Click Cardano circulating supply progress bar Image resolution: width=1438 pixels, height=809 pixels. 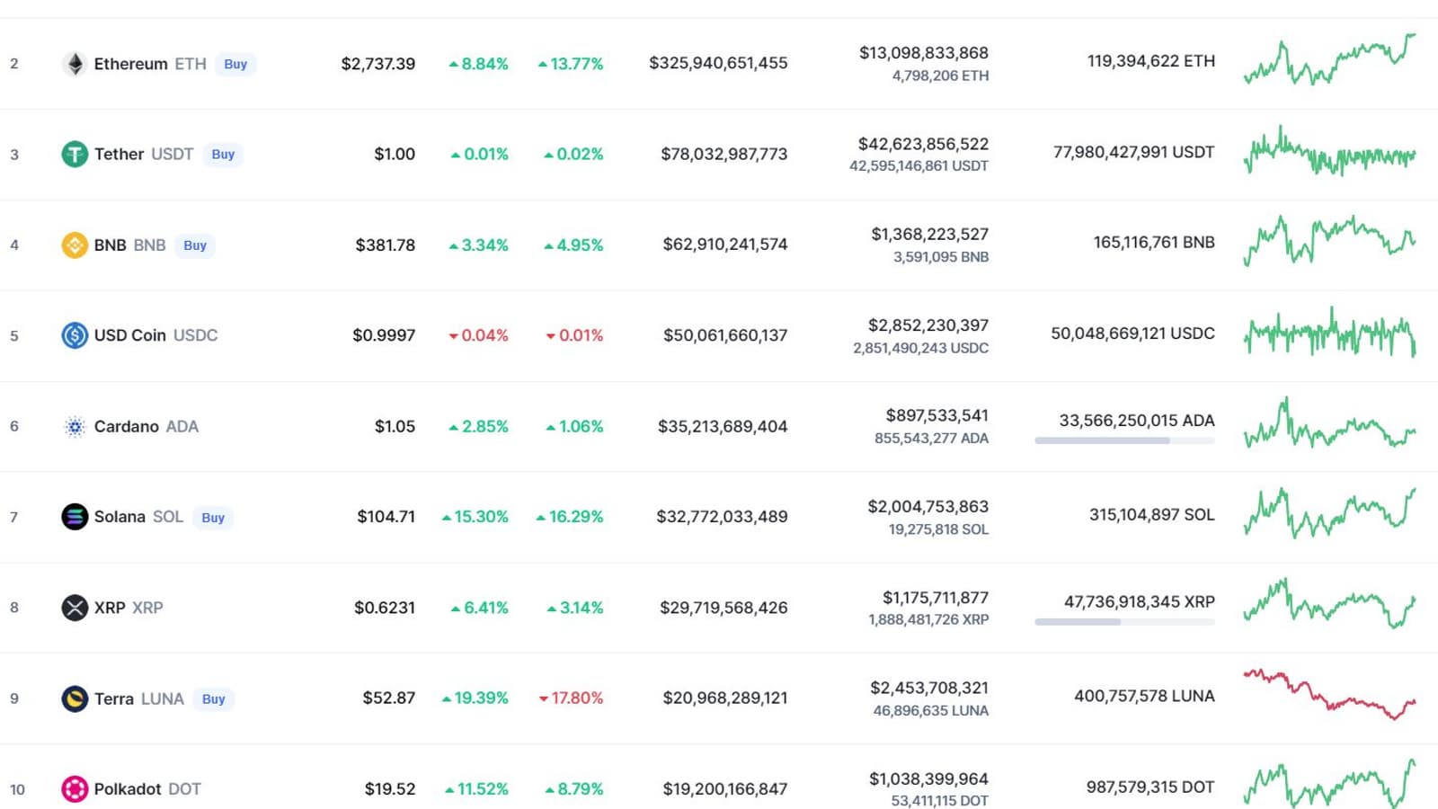1124,440
